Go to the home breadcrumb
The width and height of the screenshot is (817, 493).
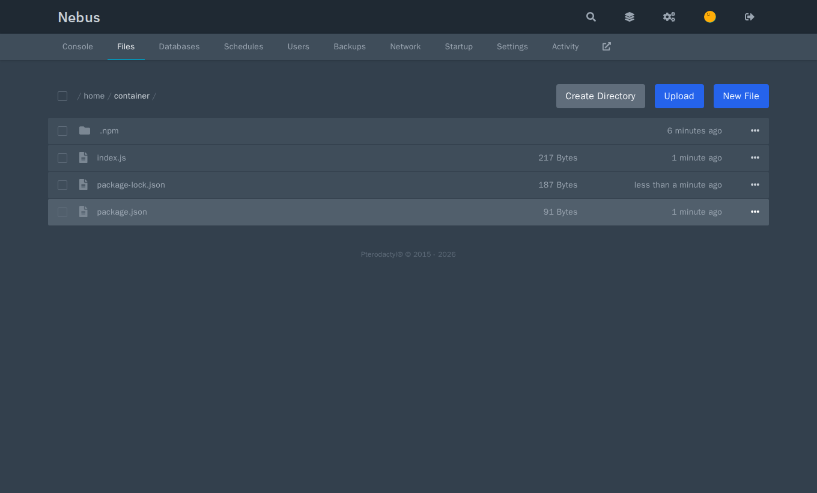94,96
